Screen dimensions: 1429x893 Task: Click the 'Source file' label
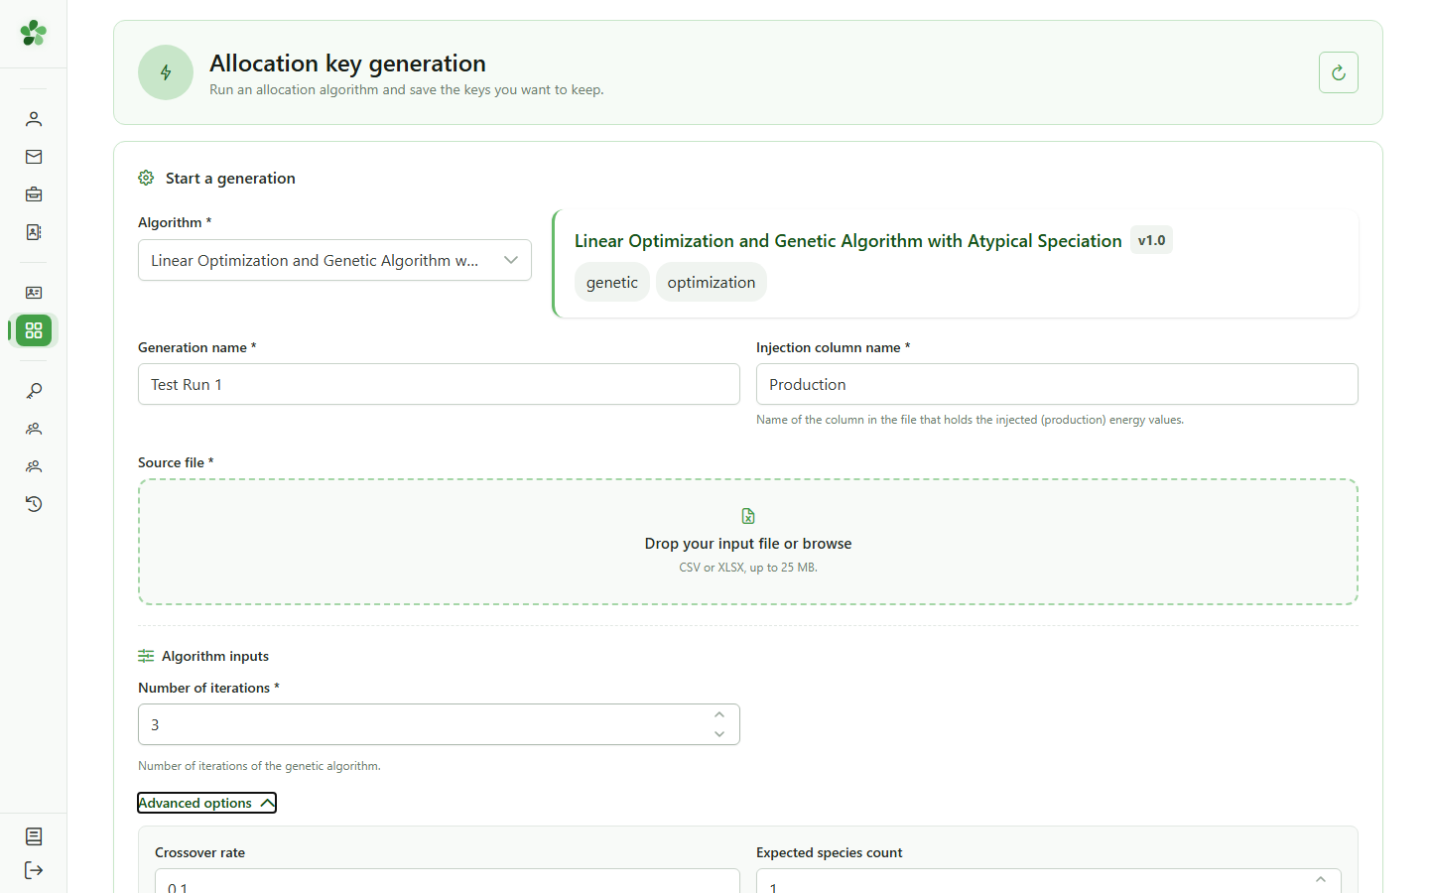pyautogui.click(x=176, y=462)
